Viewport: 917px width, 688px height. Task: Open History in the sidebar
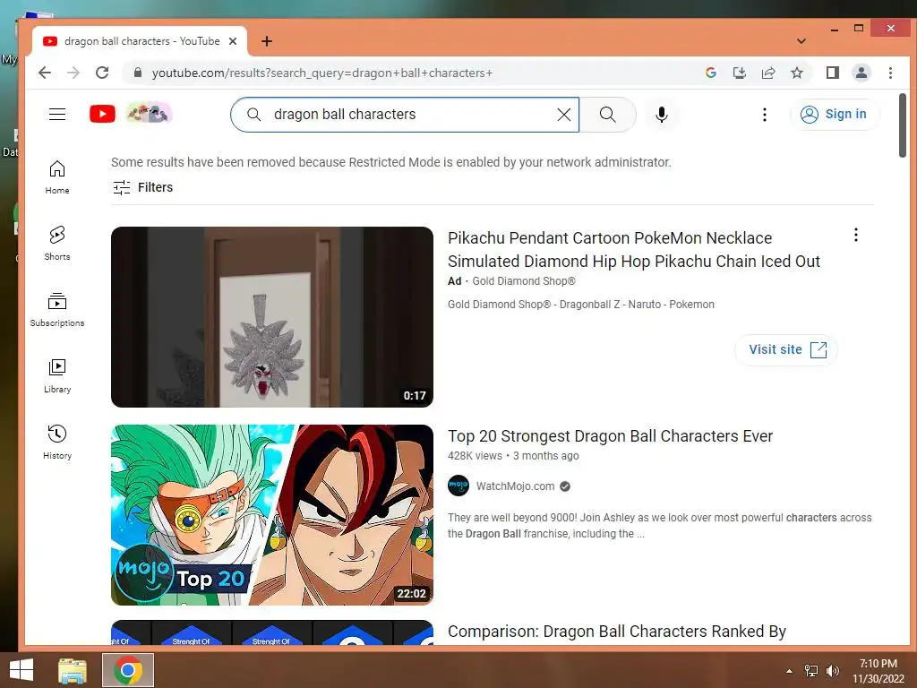57,442
